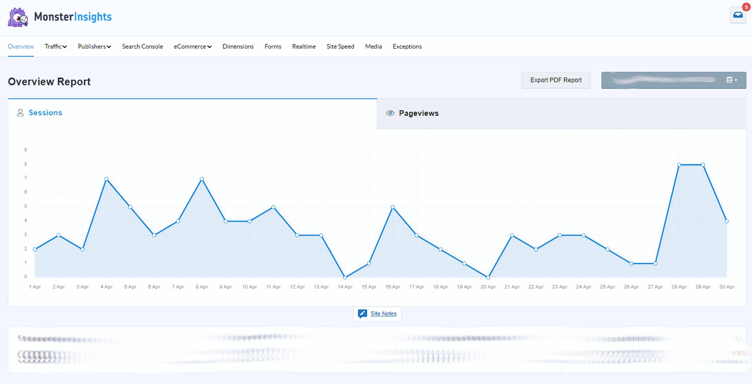Go to the Site Speed report
752x384 pixels.
click(340, 47)
